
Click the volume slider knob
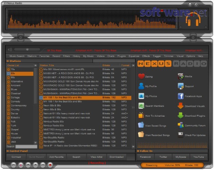coord(27,49)
